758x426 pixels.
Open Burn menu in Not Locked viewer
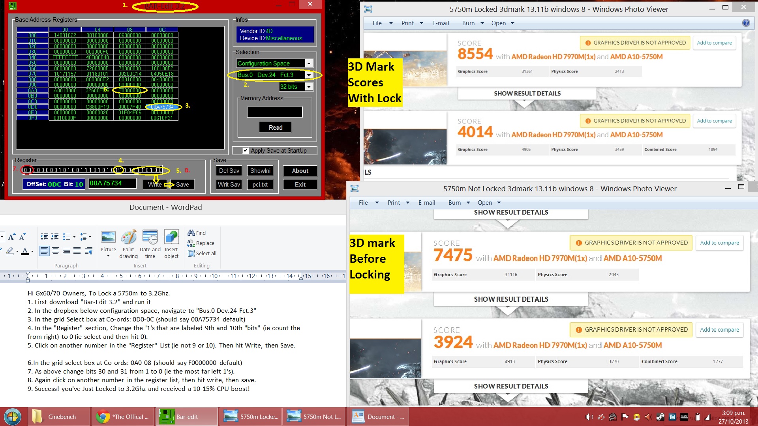coord(454,203)
